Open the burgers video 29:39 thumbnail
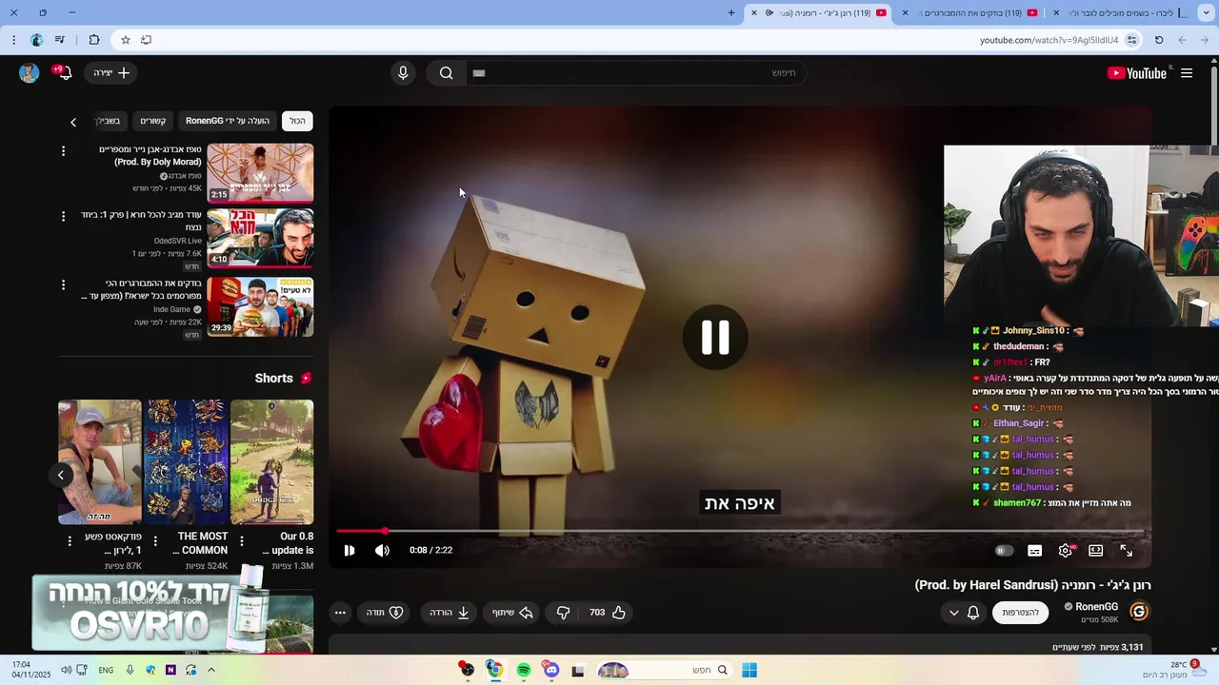The height and width of the screenshot is (685, 1219). 260,306
